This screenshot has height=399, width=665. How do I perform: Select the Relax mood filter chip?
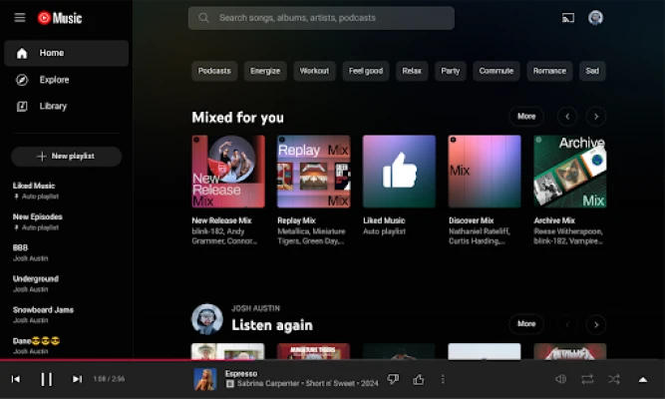pos(412,71)
